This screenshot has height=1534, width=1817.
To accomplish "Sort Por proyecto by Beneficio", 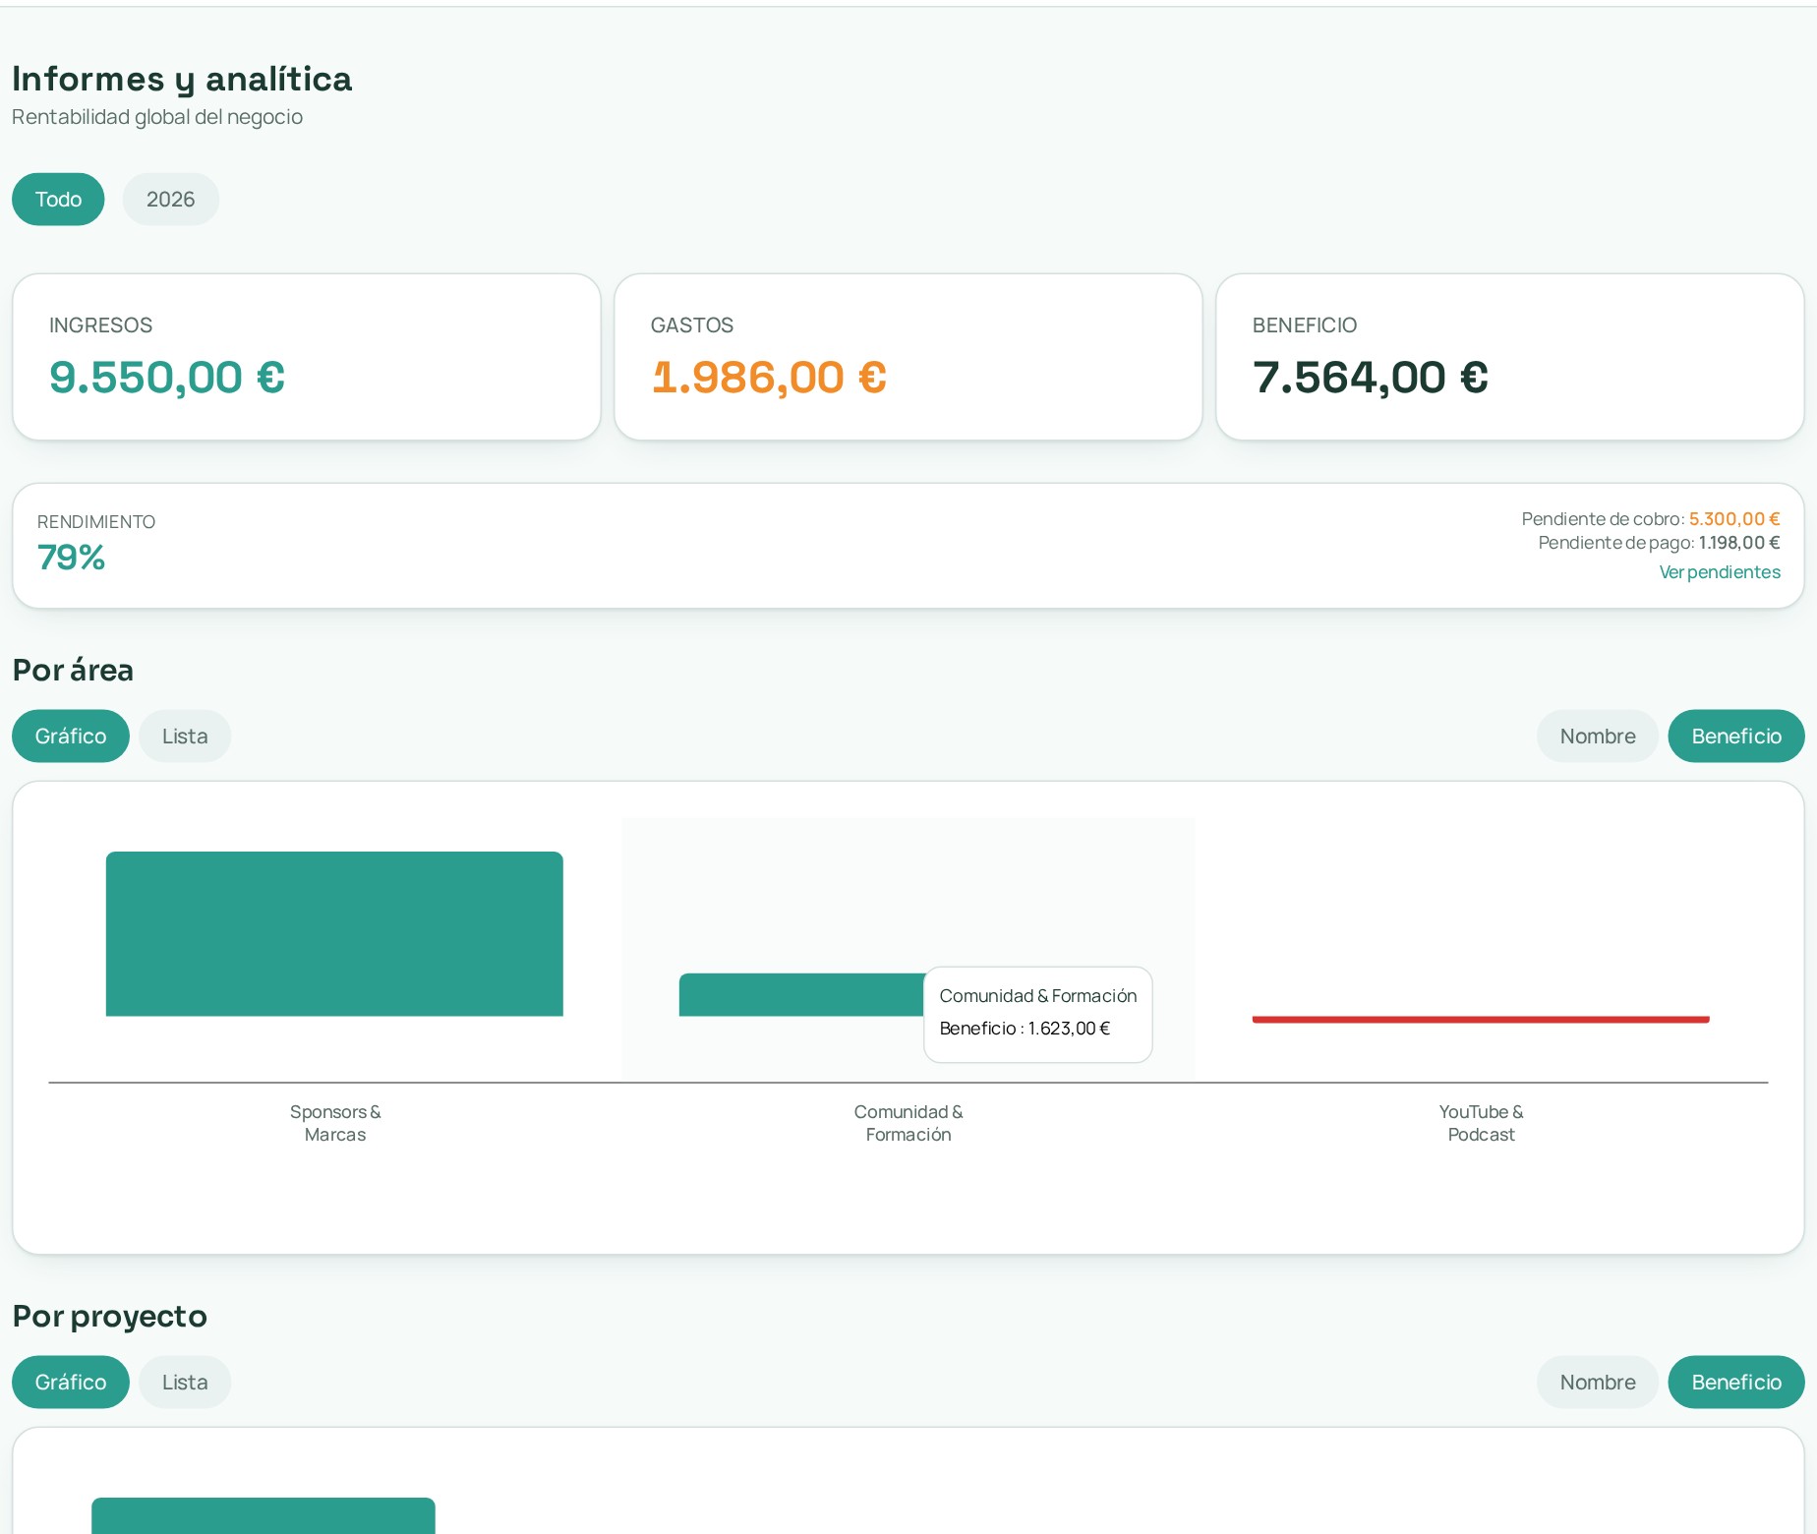I will tap(1736, 1383).
